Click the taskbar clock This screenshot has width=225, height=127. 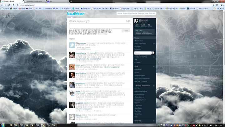[x=218, y=125]
